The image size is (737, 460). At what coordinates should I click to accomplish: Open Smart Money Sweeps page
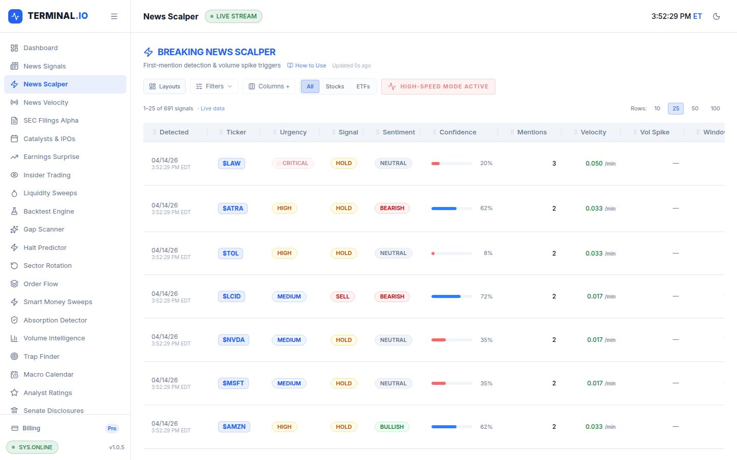pyautogui.click(x=65, y=302)
